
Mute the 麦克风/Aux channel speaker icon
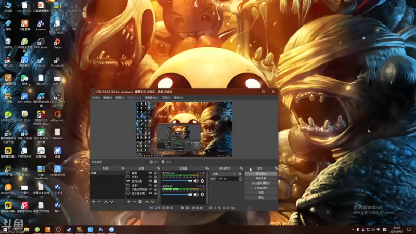(196, 181)
